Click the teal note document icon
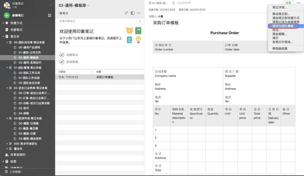This screenshot has width=304, height=176. tap(129, 40)
